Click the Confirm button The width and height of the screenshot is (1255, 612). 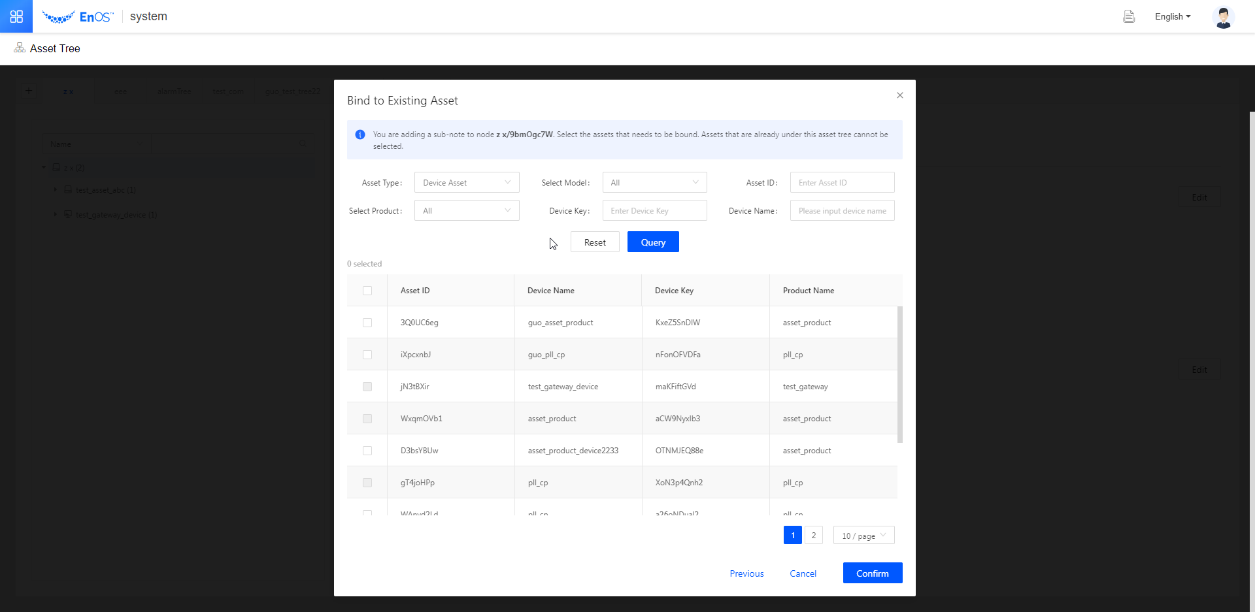pyautogui.click(x=872, y=573)
